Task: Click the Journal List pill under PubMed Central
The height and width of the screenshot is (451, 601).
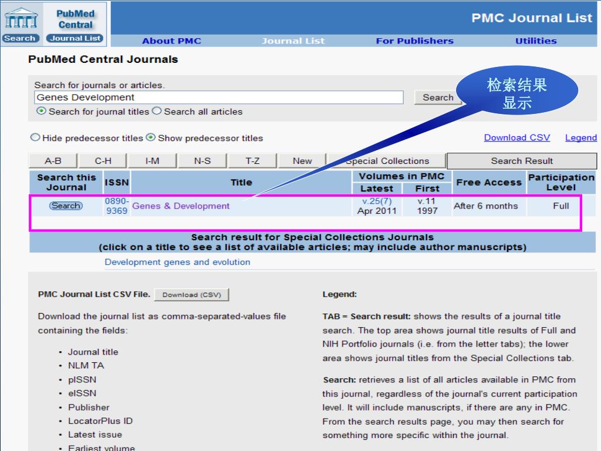Action: (75, 38)
